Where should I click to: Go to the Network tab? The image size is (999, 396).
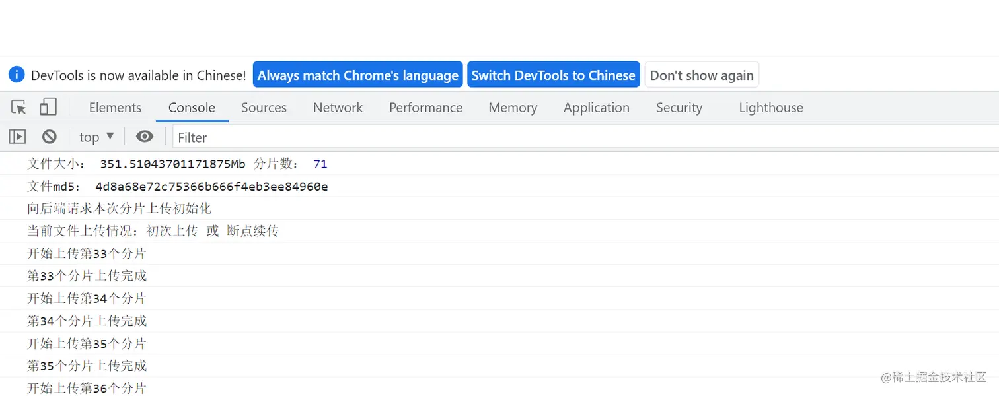click(x=338, y=108)
